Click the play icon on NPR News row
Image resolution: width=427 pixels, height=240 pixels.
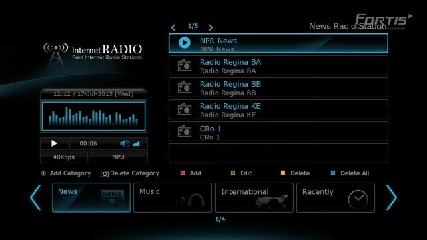185,43
